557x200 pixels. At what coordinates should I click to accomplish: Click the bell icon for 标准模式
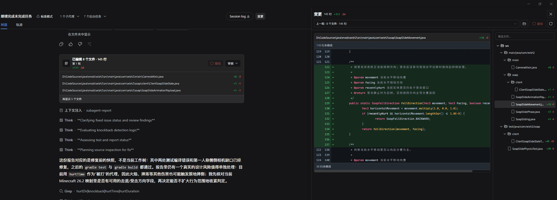[x=38, y=16]
